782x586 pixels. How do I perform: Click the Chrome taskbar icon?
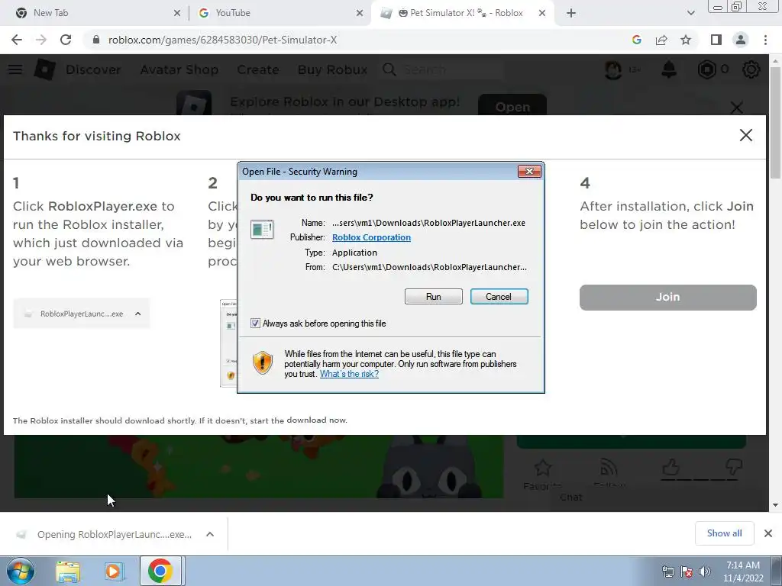pyautogui.click(x=160, y=571)
